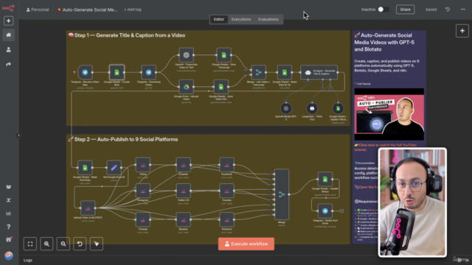The width and height of the screenshot is (472, 265).
Task: Click the Share button
Action: click(405, 10)
